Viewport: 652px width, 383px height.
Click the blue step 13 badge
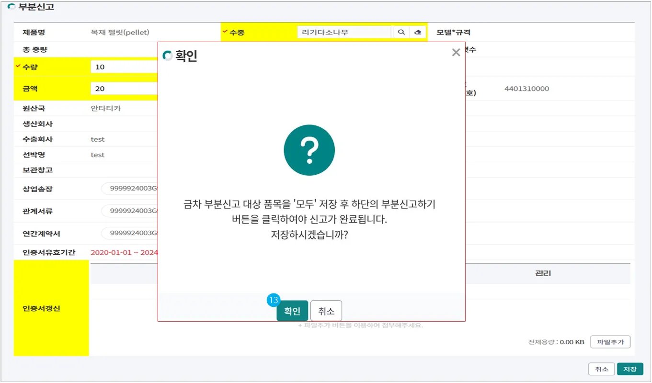click(x=274, y=300)
